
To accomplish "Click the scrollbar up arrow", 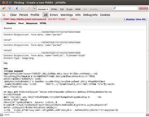I will coord(147,19).
